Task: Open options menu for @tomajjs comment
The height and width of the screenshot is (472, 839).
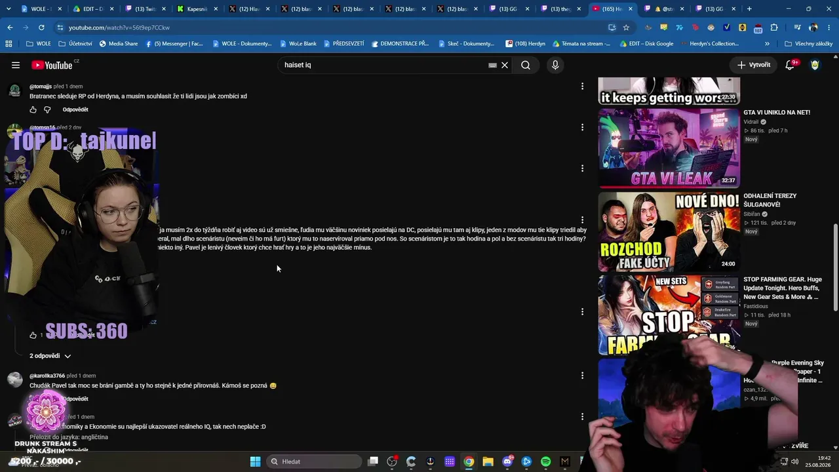Action: pyautogui.click(x=582, y=86)
